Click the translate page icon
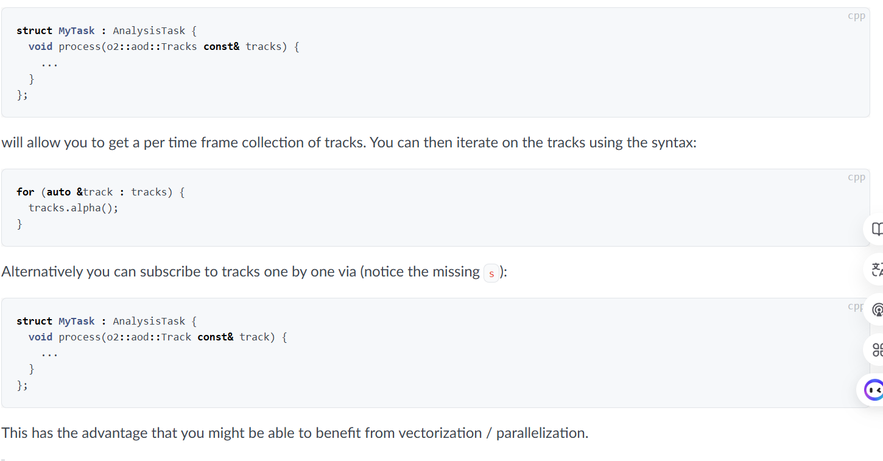 (x=876, y=269)
